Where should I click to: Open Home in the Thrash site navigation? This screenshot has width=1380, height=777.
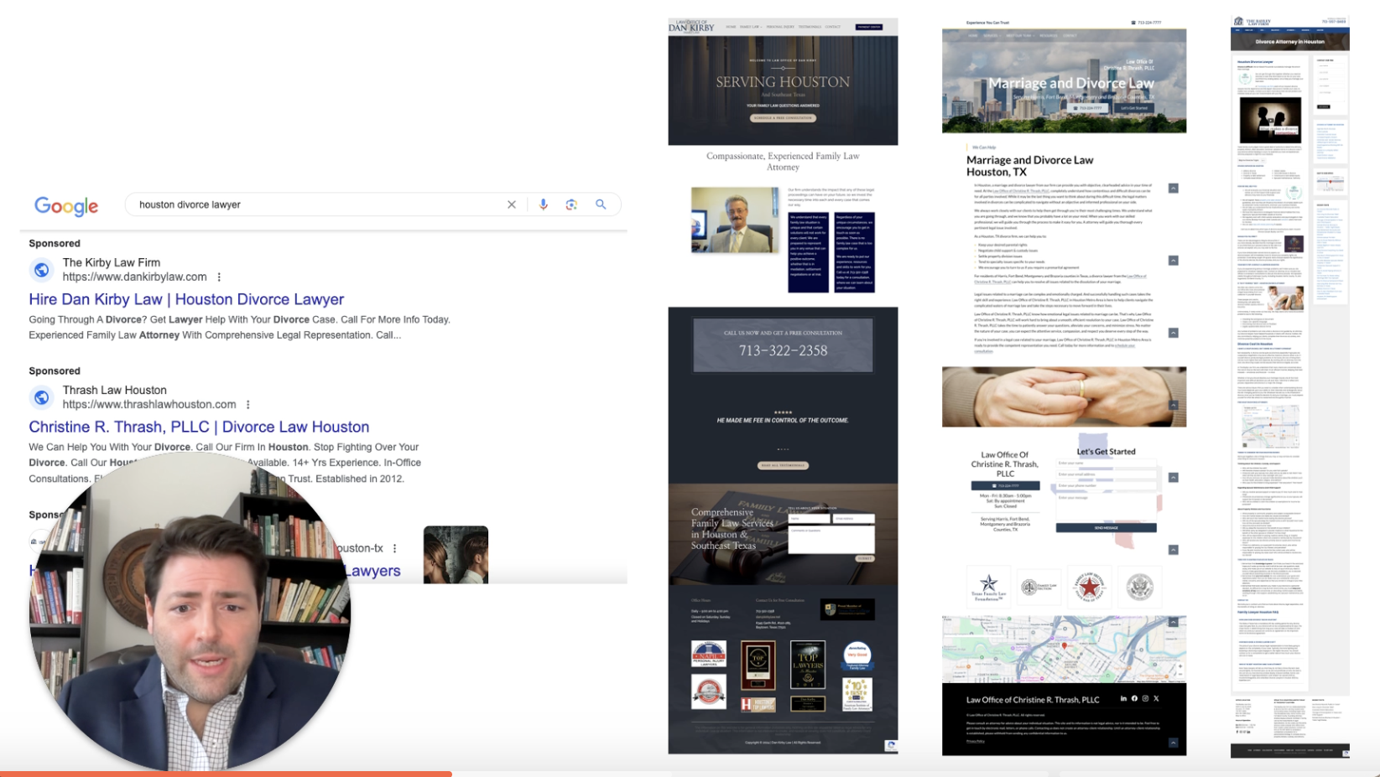pyautogui.click(x=973, y=36)
